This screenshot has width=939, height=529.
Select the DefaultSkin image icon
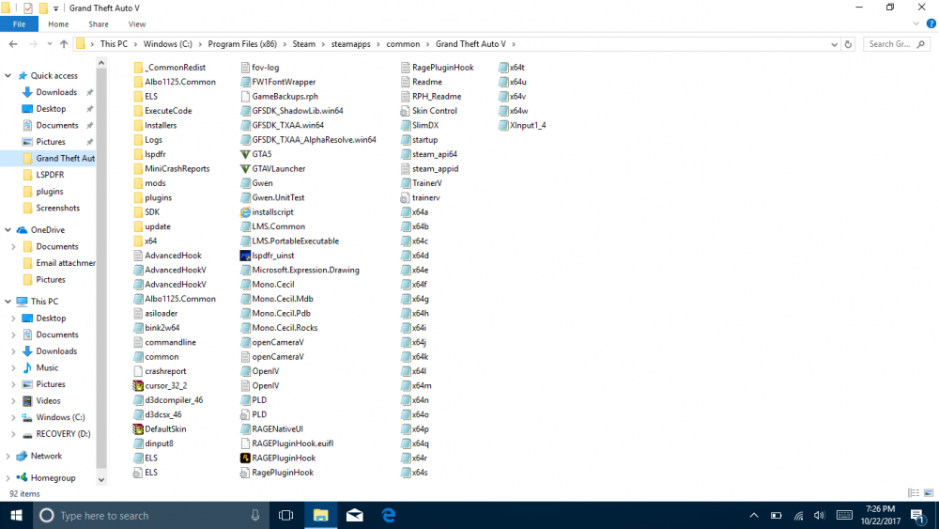pos(138,429)
